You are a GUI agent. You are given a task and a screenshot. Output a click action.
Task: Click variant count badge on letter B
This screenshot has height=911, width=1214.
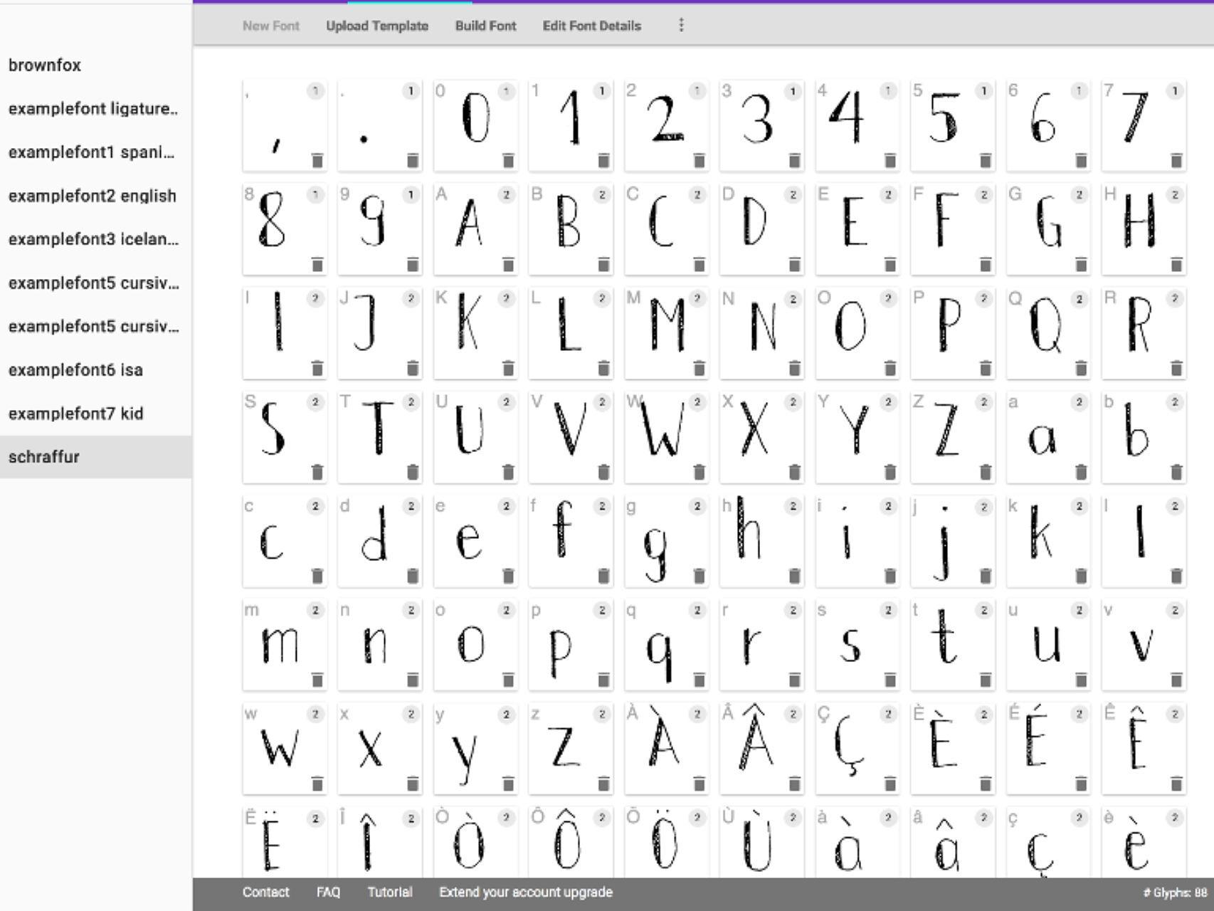[x=602, y=195]
